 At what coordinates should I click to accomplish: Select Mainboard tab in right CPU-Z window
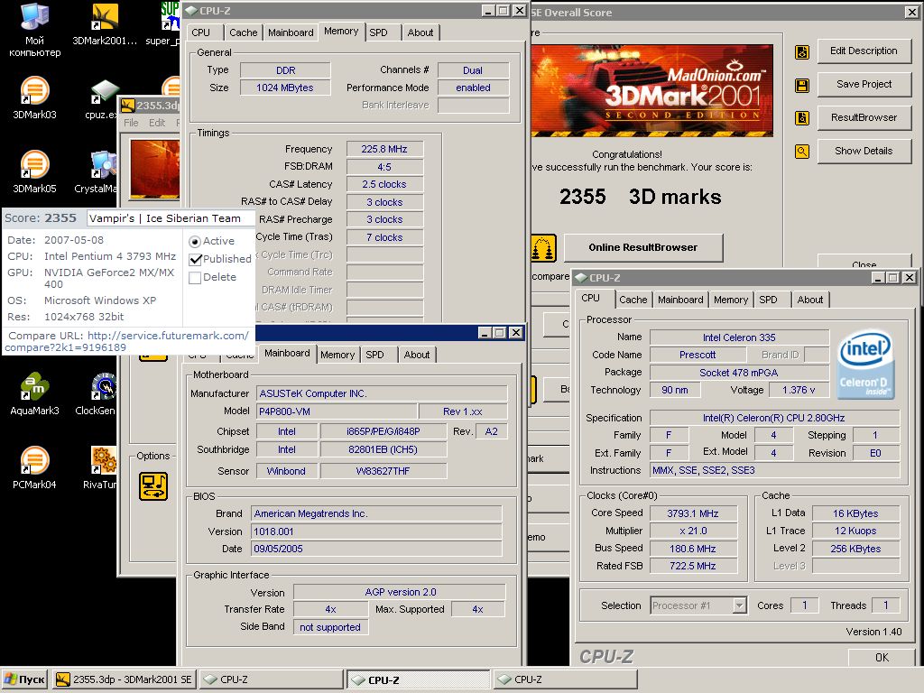click(x=680, y=300)
